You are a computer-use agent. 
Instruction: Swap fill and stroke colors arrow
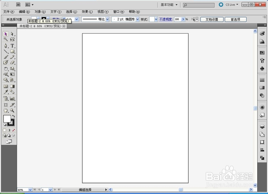tap(13, 116)
